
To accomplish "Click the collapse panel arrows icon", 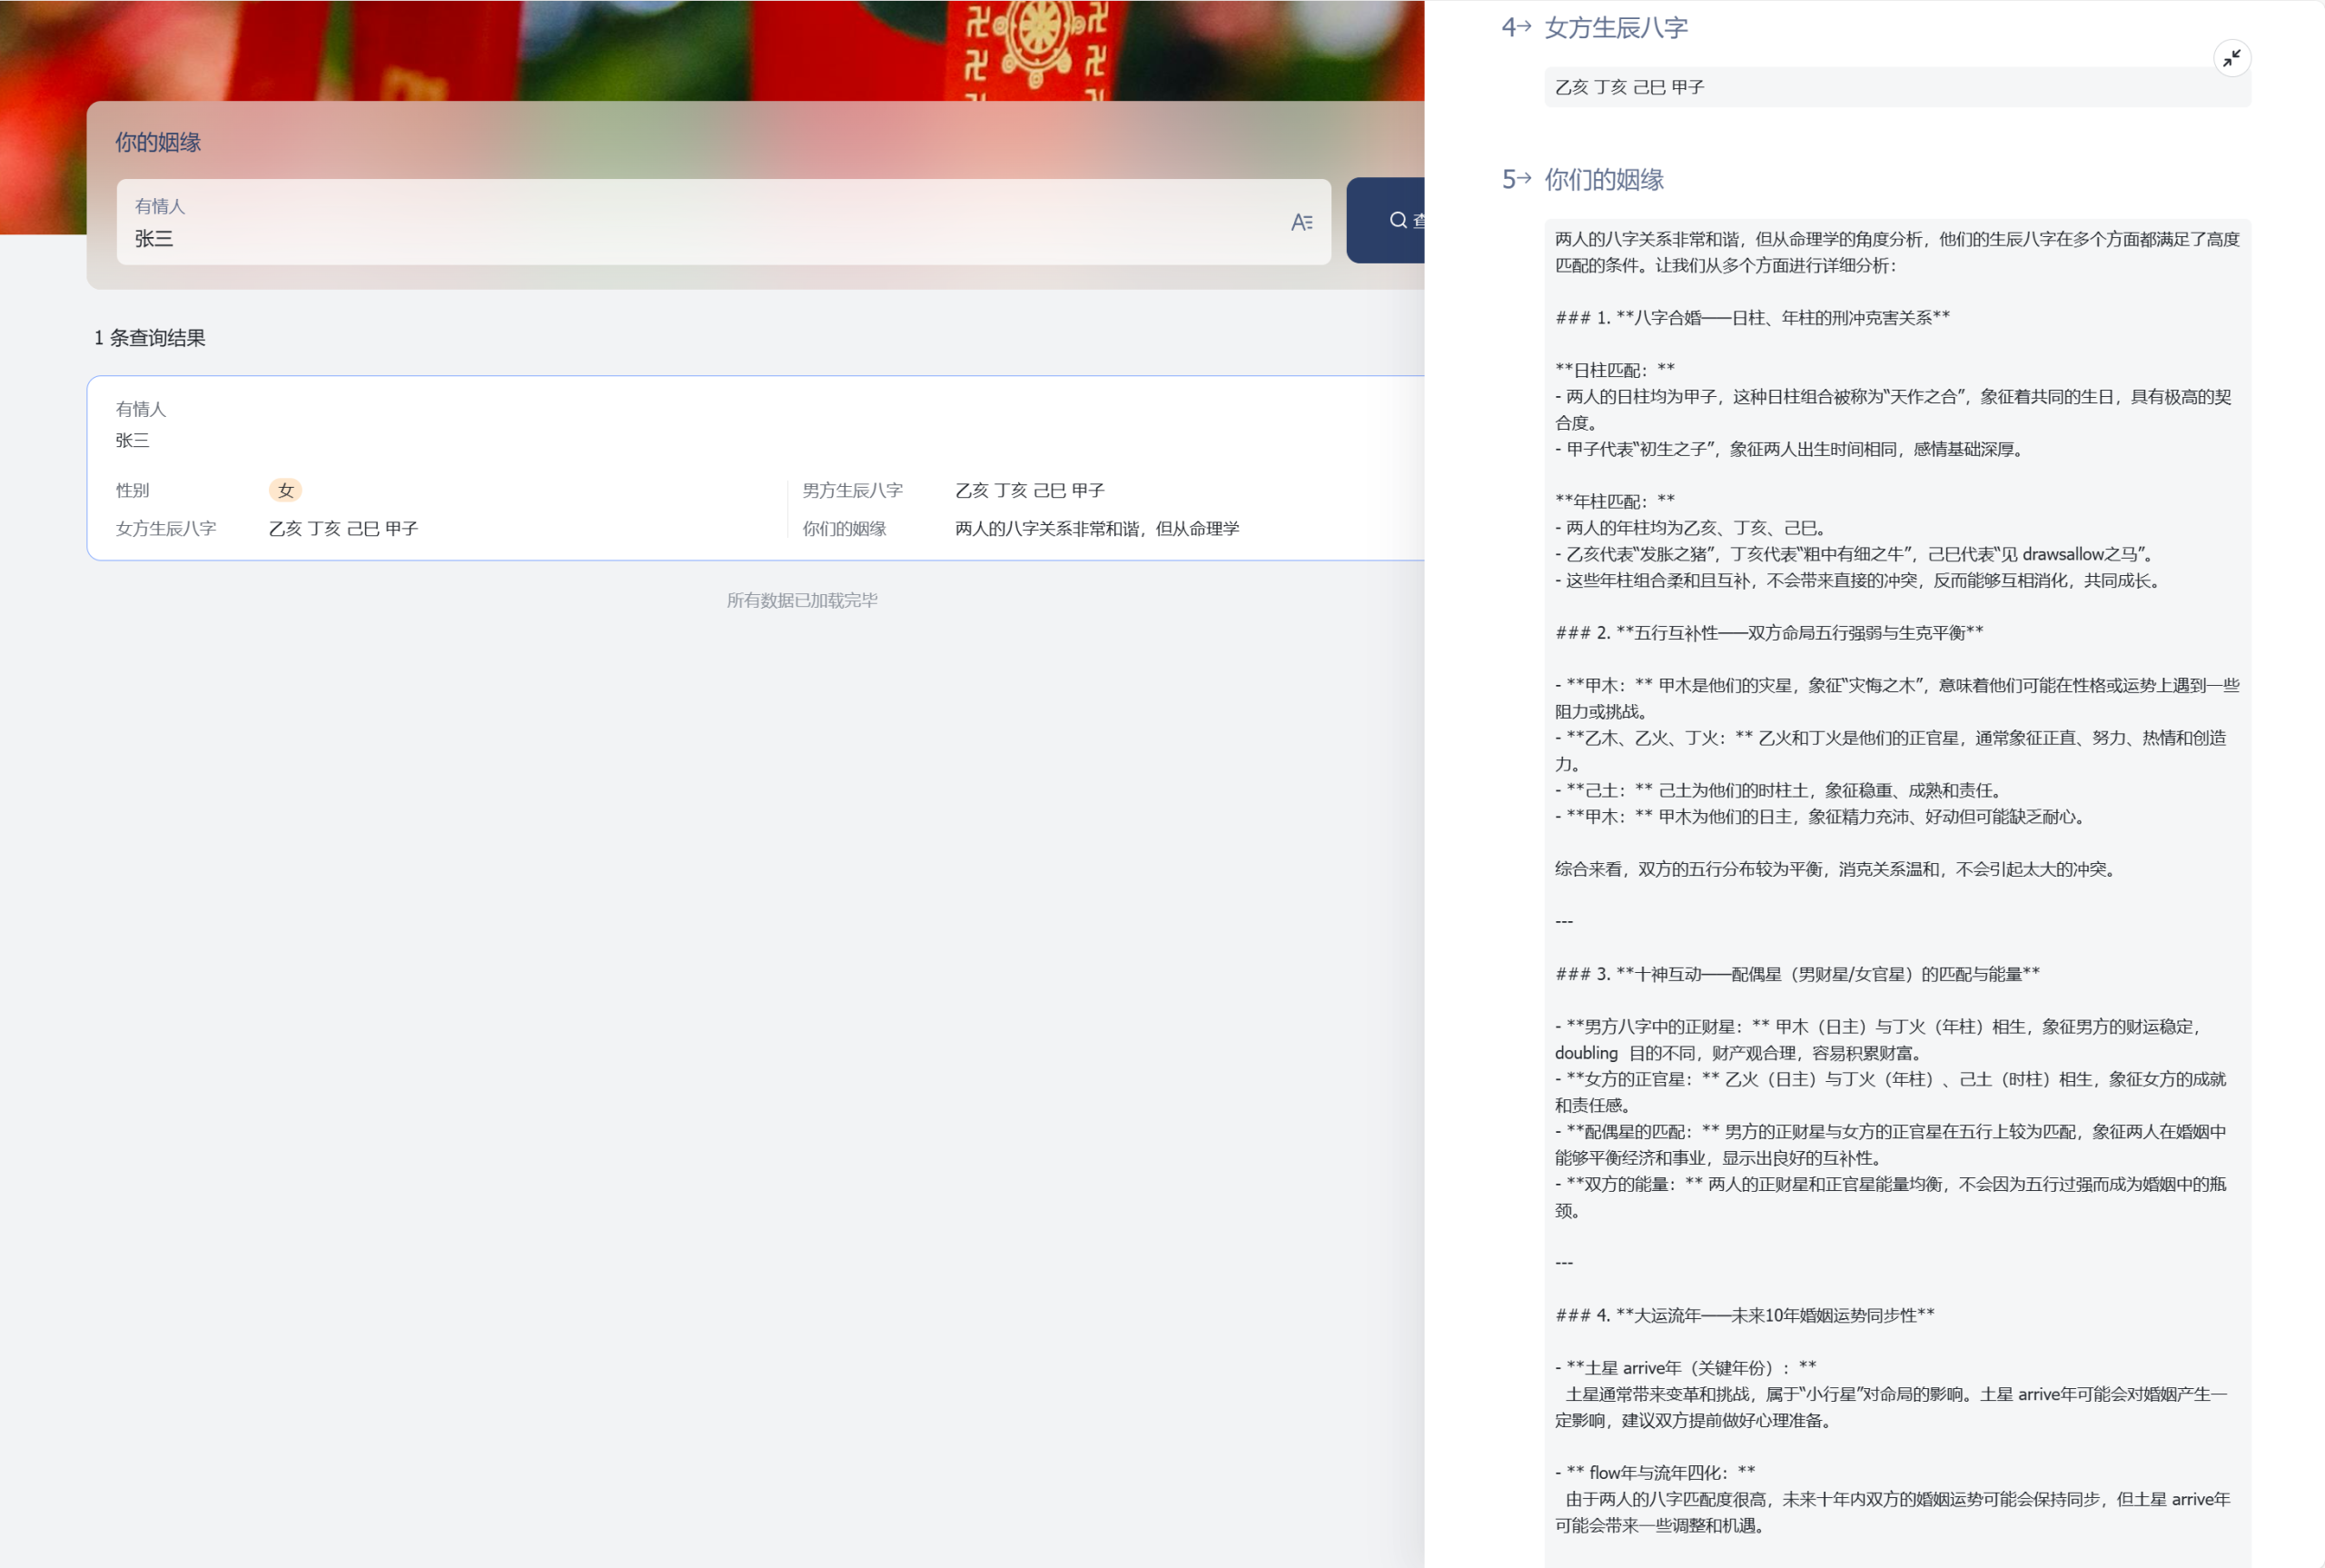I will pyautogui.click(x=2231, y=59).
